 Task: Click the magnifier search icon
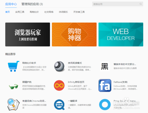click(x=141, y=4)
